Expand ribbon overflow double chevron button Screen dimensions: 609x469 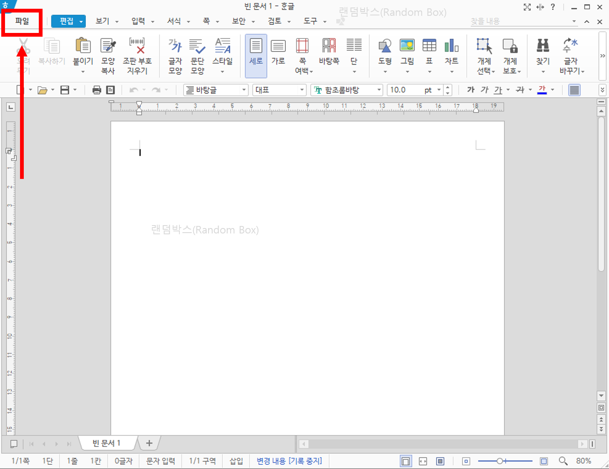(602, 56)
